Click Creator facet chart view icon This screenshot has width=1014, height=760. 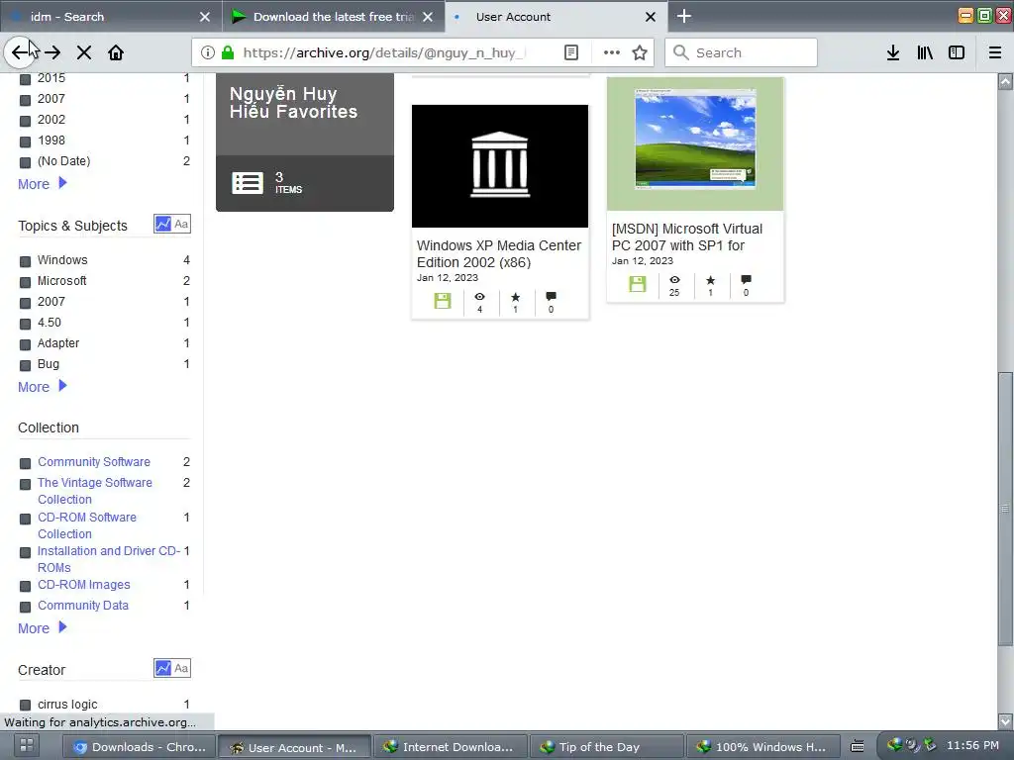pos(163,668)
